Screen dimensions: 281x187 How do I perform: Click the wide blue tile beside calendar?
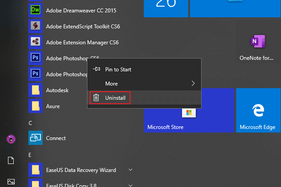pyautogui.click(x=235, y=8)
